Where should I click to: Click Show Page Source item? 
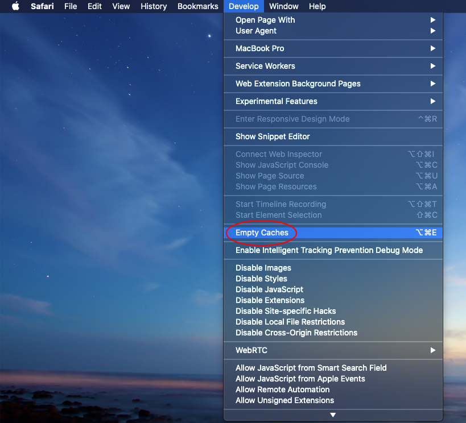click(333, 176)
